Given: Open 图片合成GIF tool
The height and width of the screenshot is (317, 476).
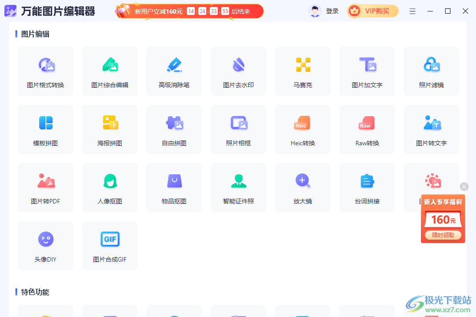Looking at the screenshot, I should [x=110, y=246].
